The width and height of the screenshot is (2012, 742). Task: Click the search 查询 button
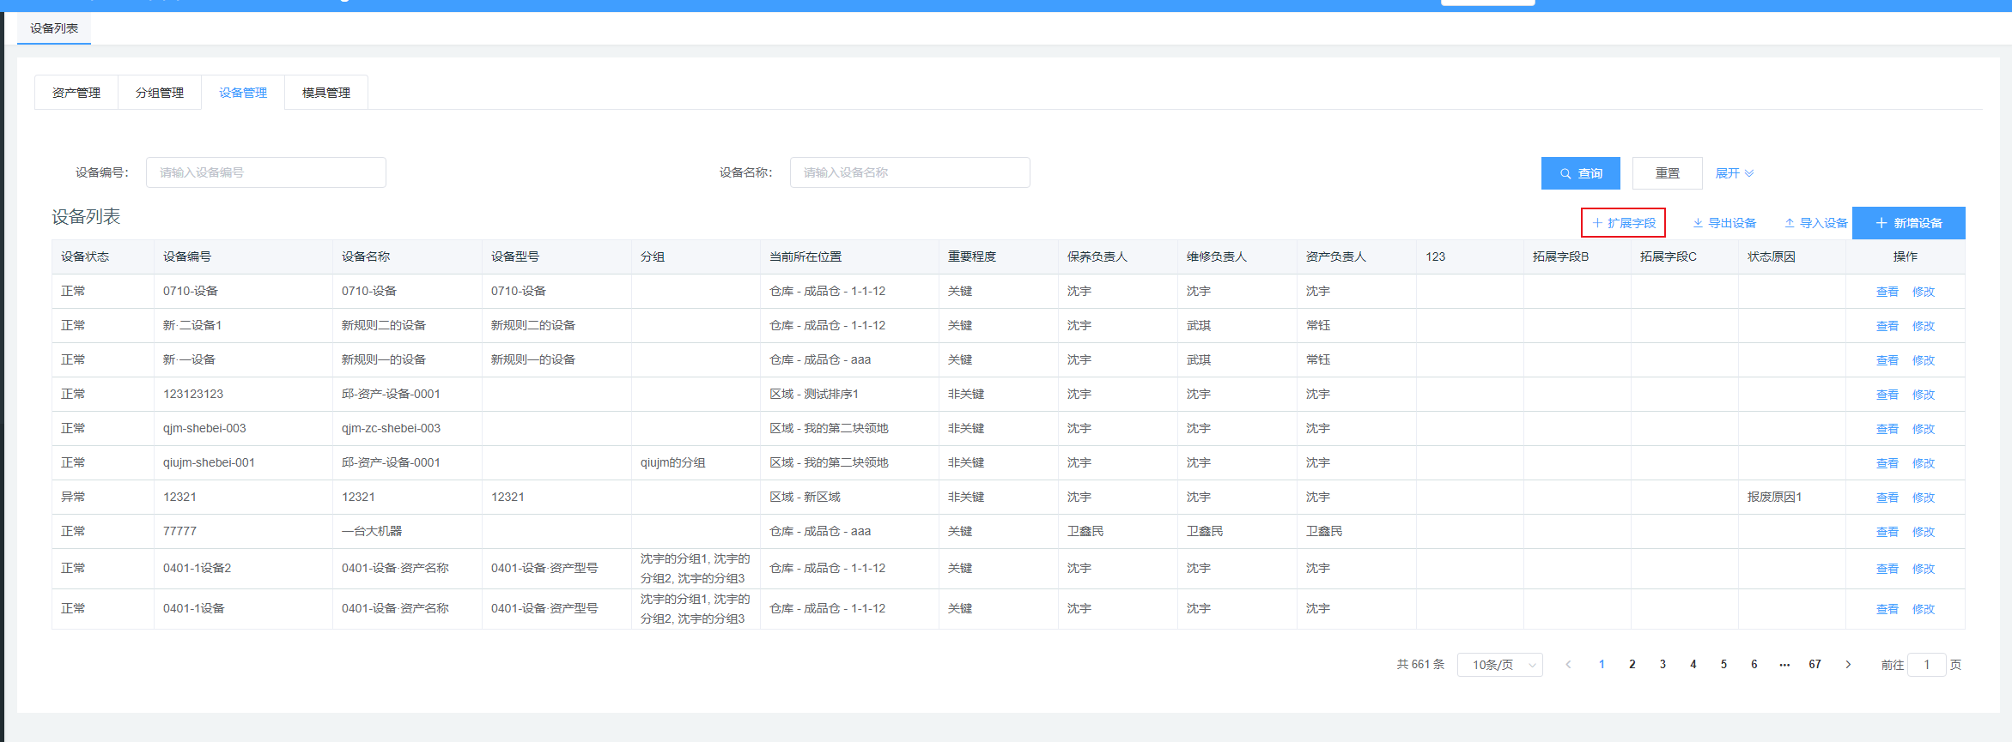(1580, 173)
